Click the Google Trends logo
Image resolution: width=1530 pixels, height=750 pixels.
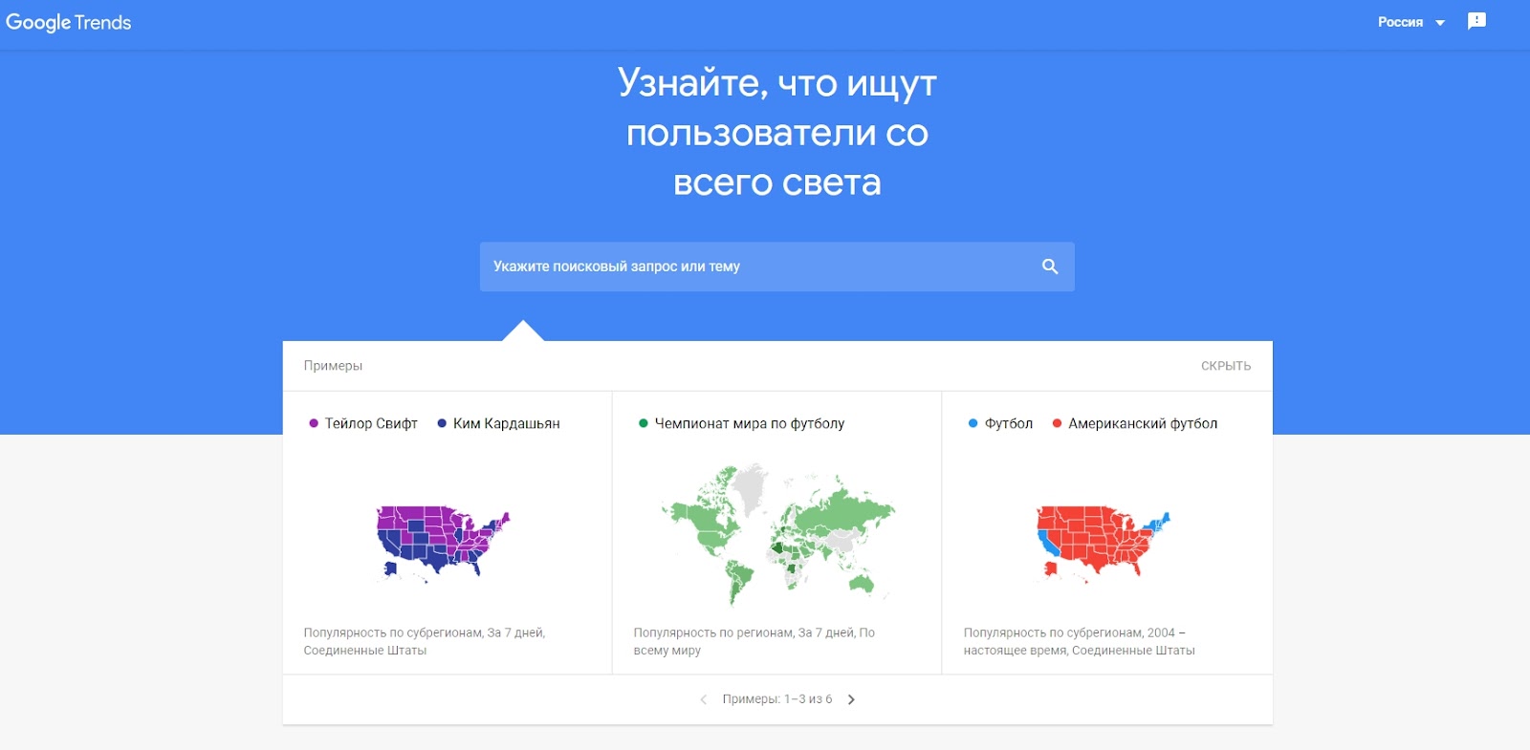coord(68,22)
